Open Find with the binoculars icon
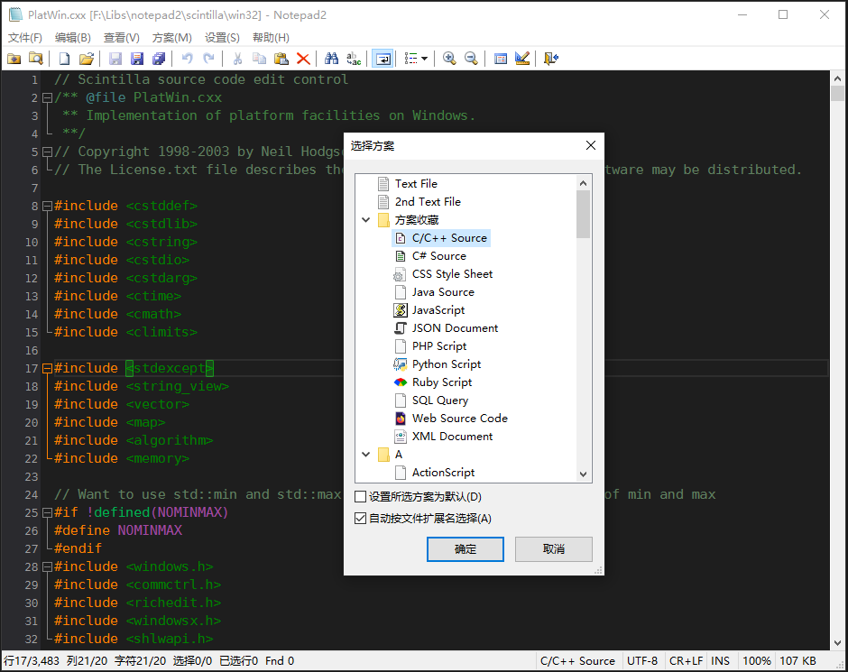 coord(332,58)
